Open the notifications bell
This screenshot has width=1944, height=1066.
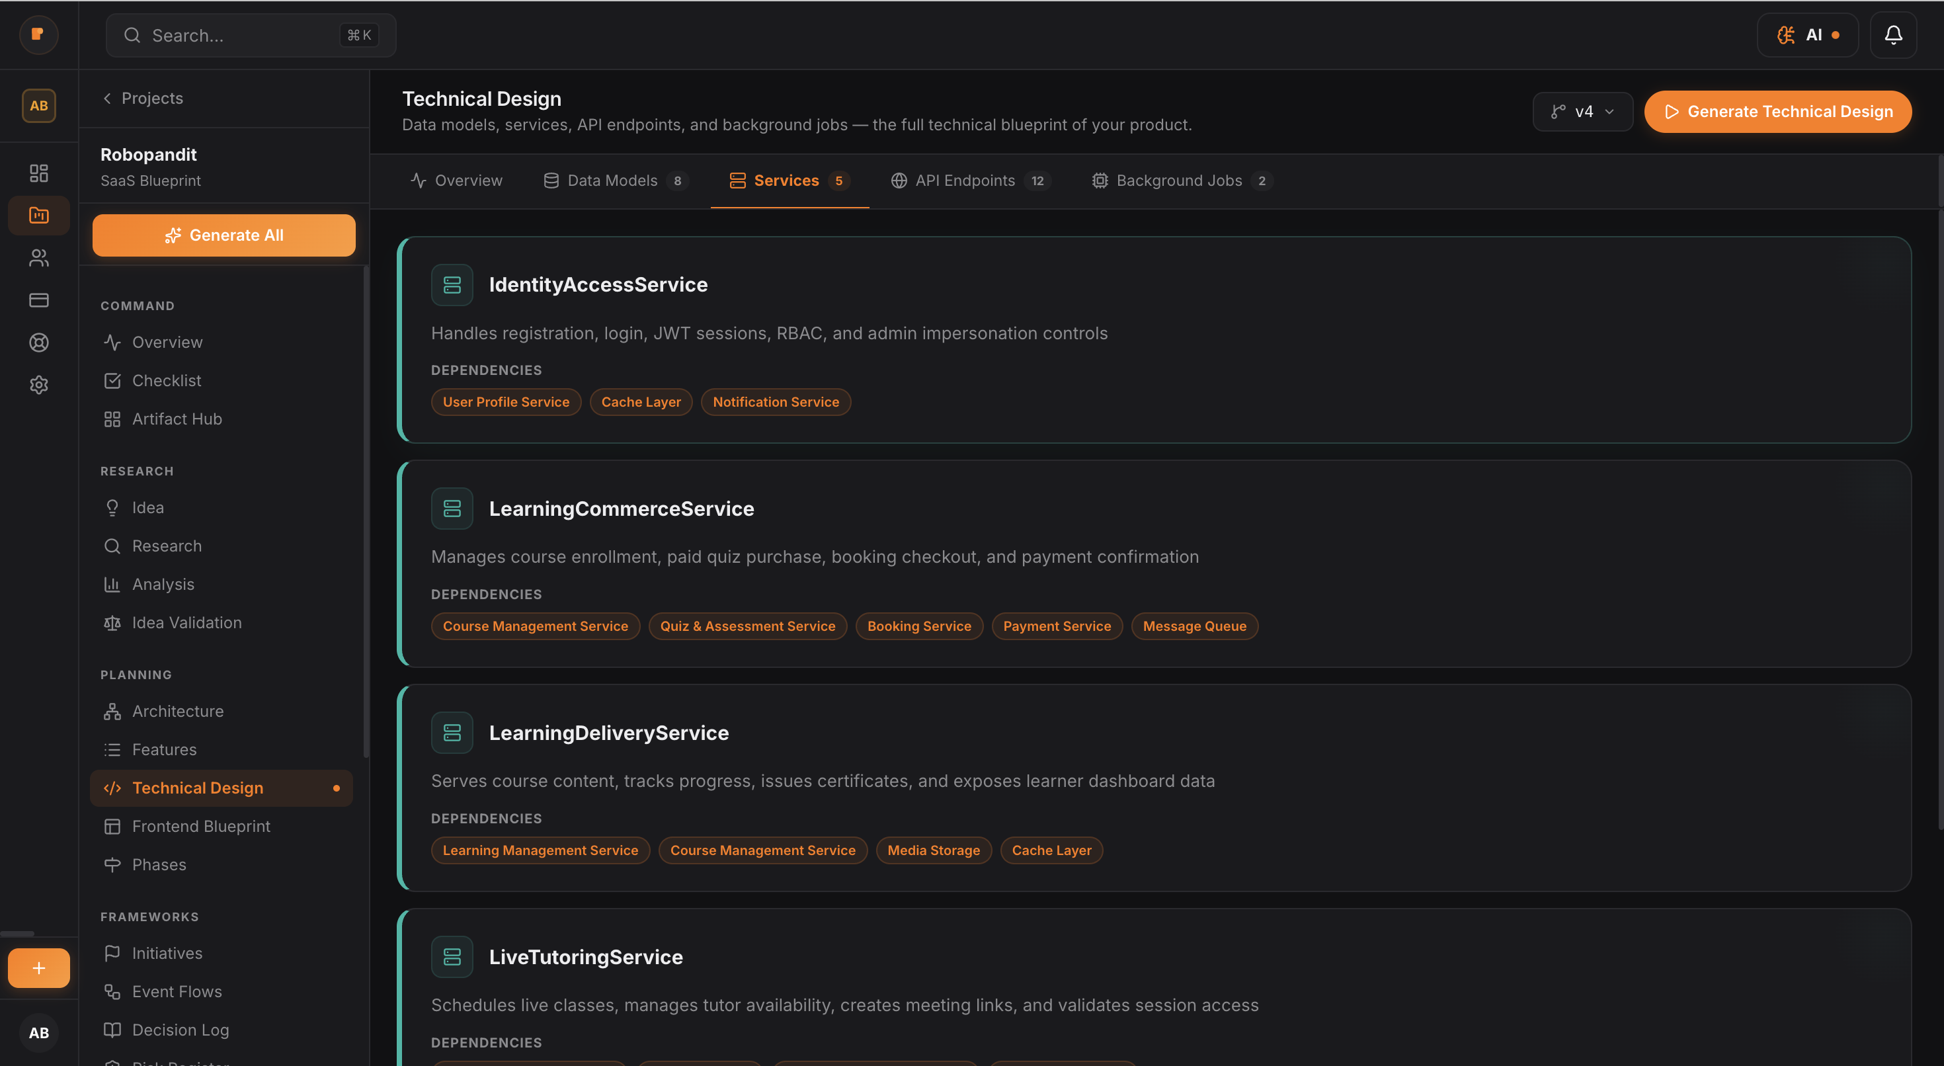click(x=1892, y=35)
